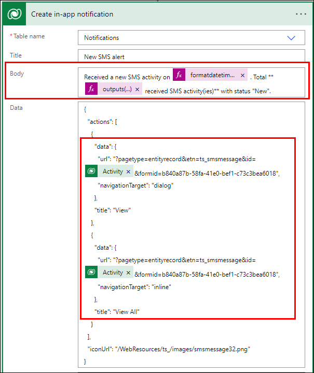Click the "title": "View All" line
The image size is (314, 373).
pyautogui.click(x=117, y=311)
